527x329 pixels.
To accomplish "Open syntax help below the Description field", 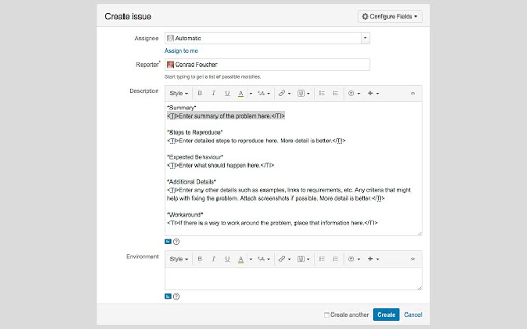I will coord(176,241).
